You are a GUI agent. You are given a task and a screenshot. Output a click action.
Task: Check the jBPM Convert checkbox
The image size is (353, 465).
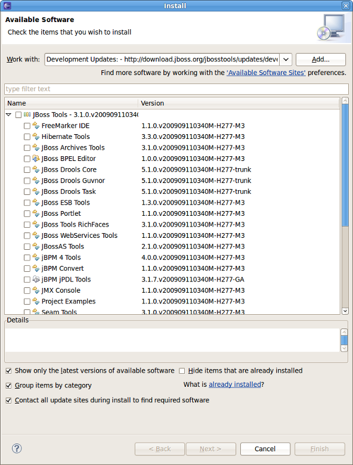[27, 268]
